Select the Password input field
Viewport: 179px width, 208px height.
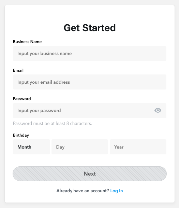tap(90, 111)
